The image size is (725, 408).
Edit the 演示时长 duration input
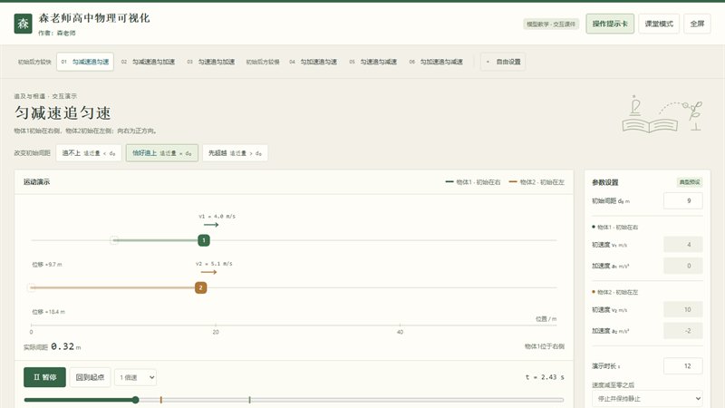point(683,366)
